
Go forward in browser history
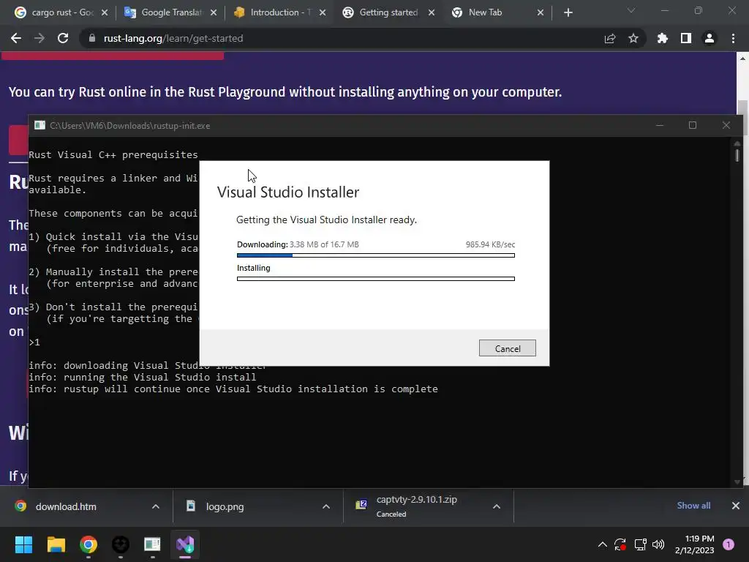click(x=39, y=38)
